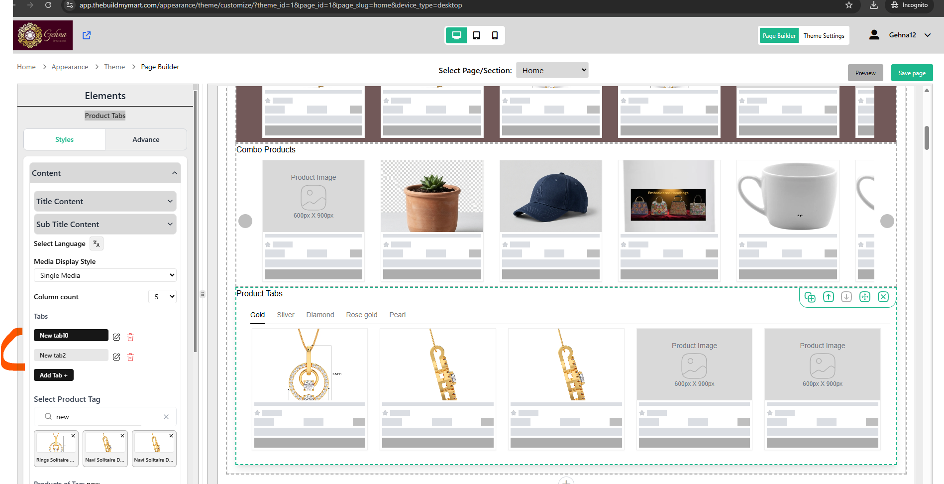944x484 pixels.
Task: Select the New tab2 tab button
Action: tap(71, 355)
